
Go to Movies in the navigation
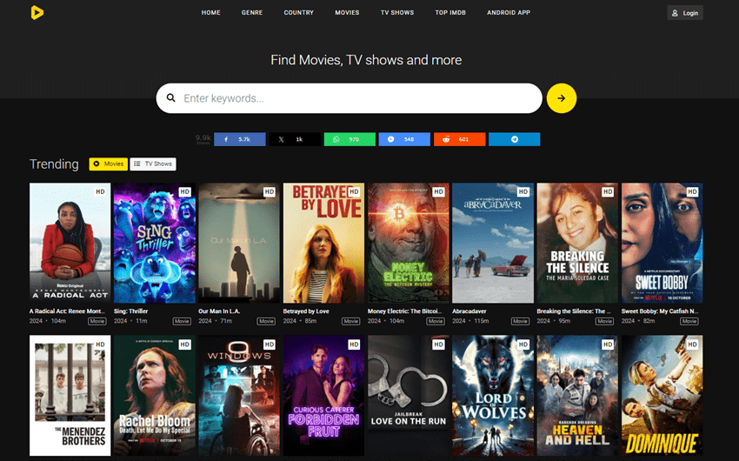[x=347, y=13]
